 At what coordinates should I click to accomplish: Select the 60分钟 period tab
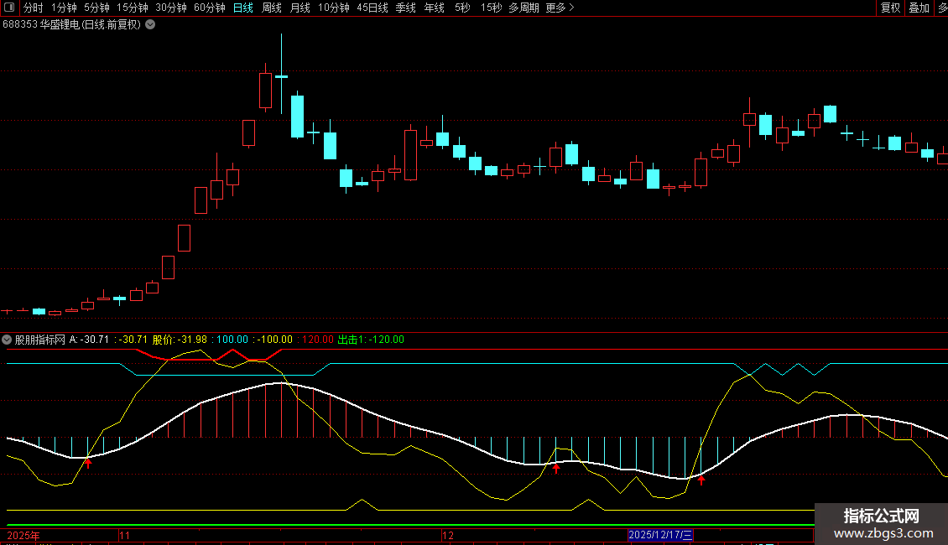(209, 8)
